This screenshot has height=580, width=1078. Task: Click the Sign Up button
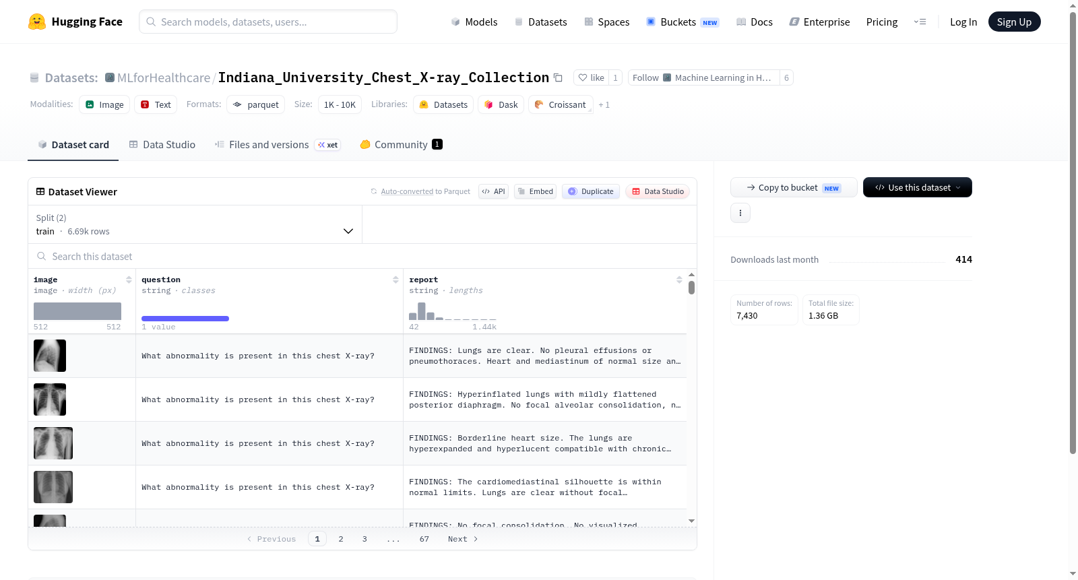click(x=1015, y=22)
